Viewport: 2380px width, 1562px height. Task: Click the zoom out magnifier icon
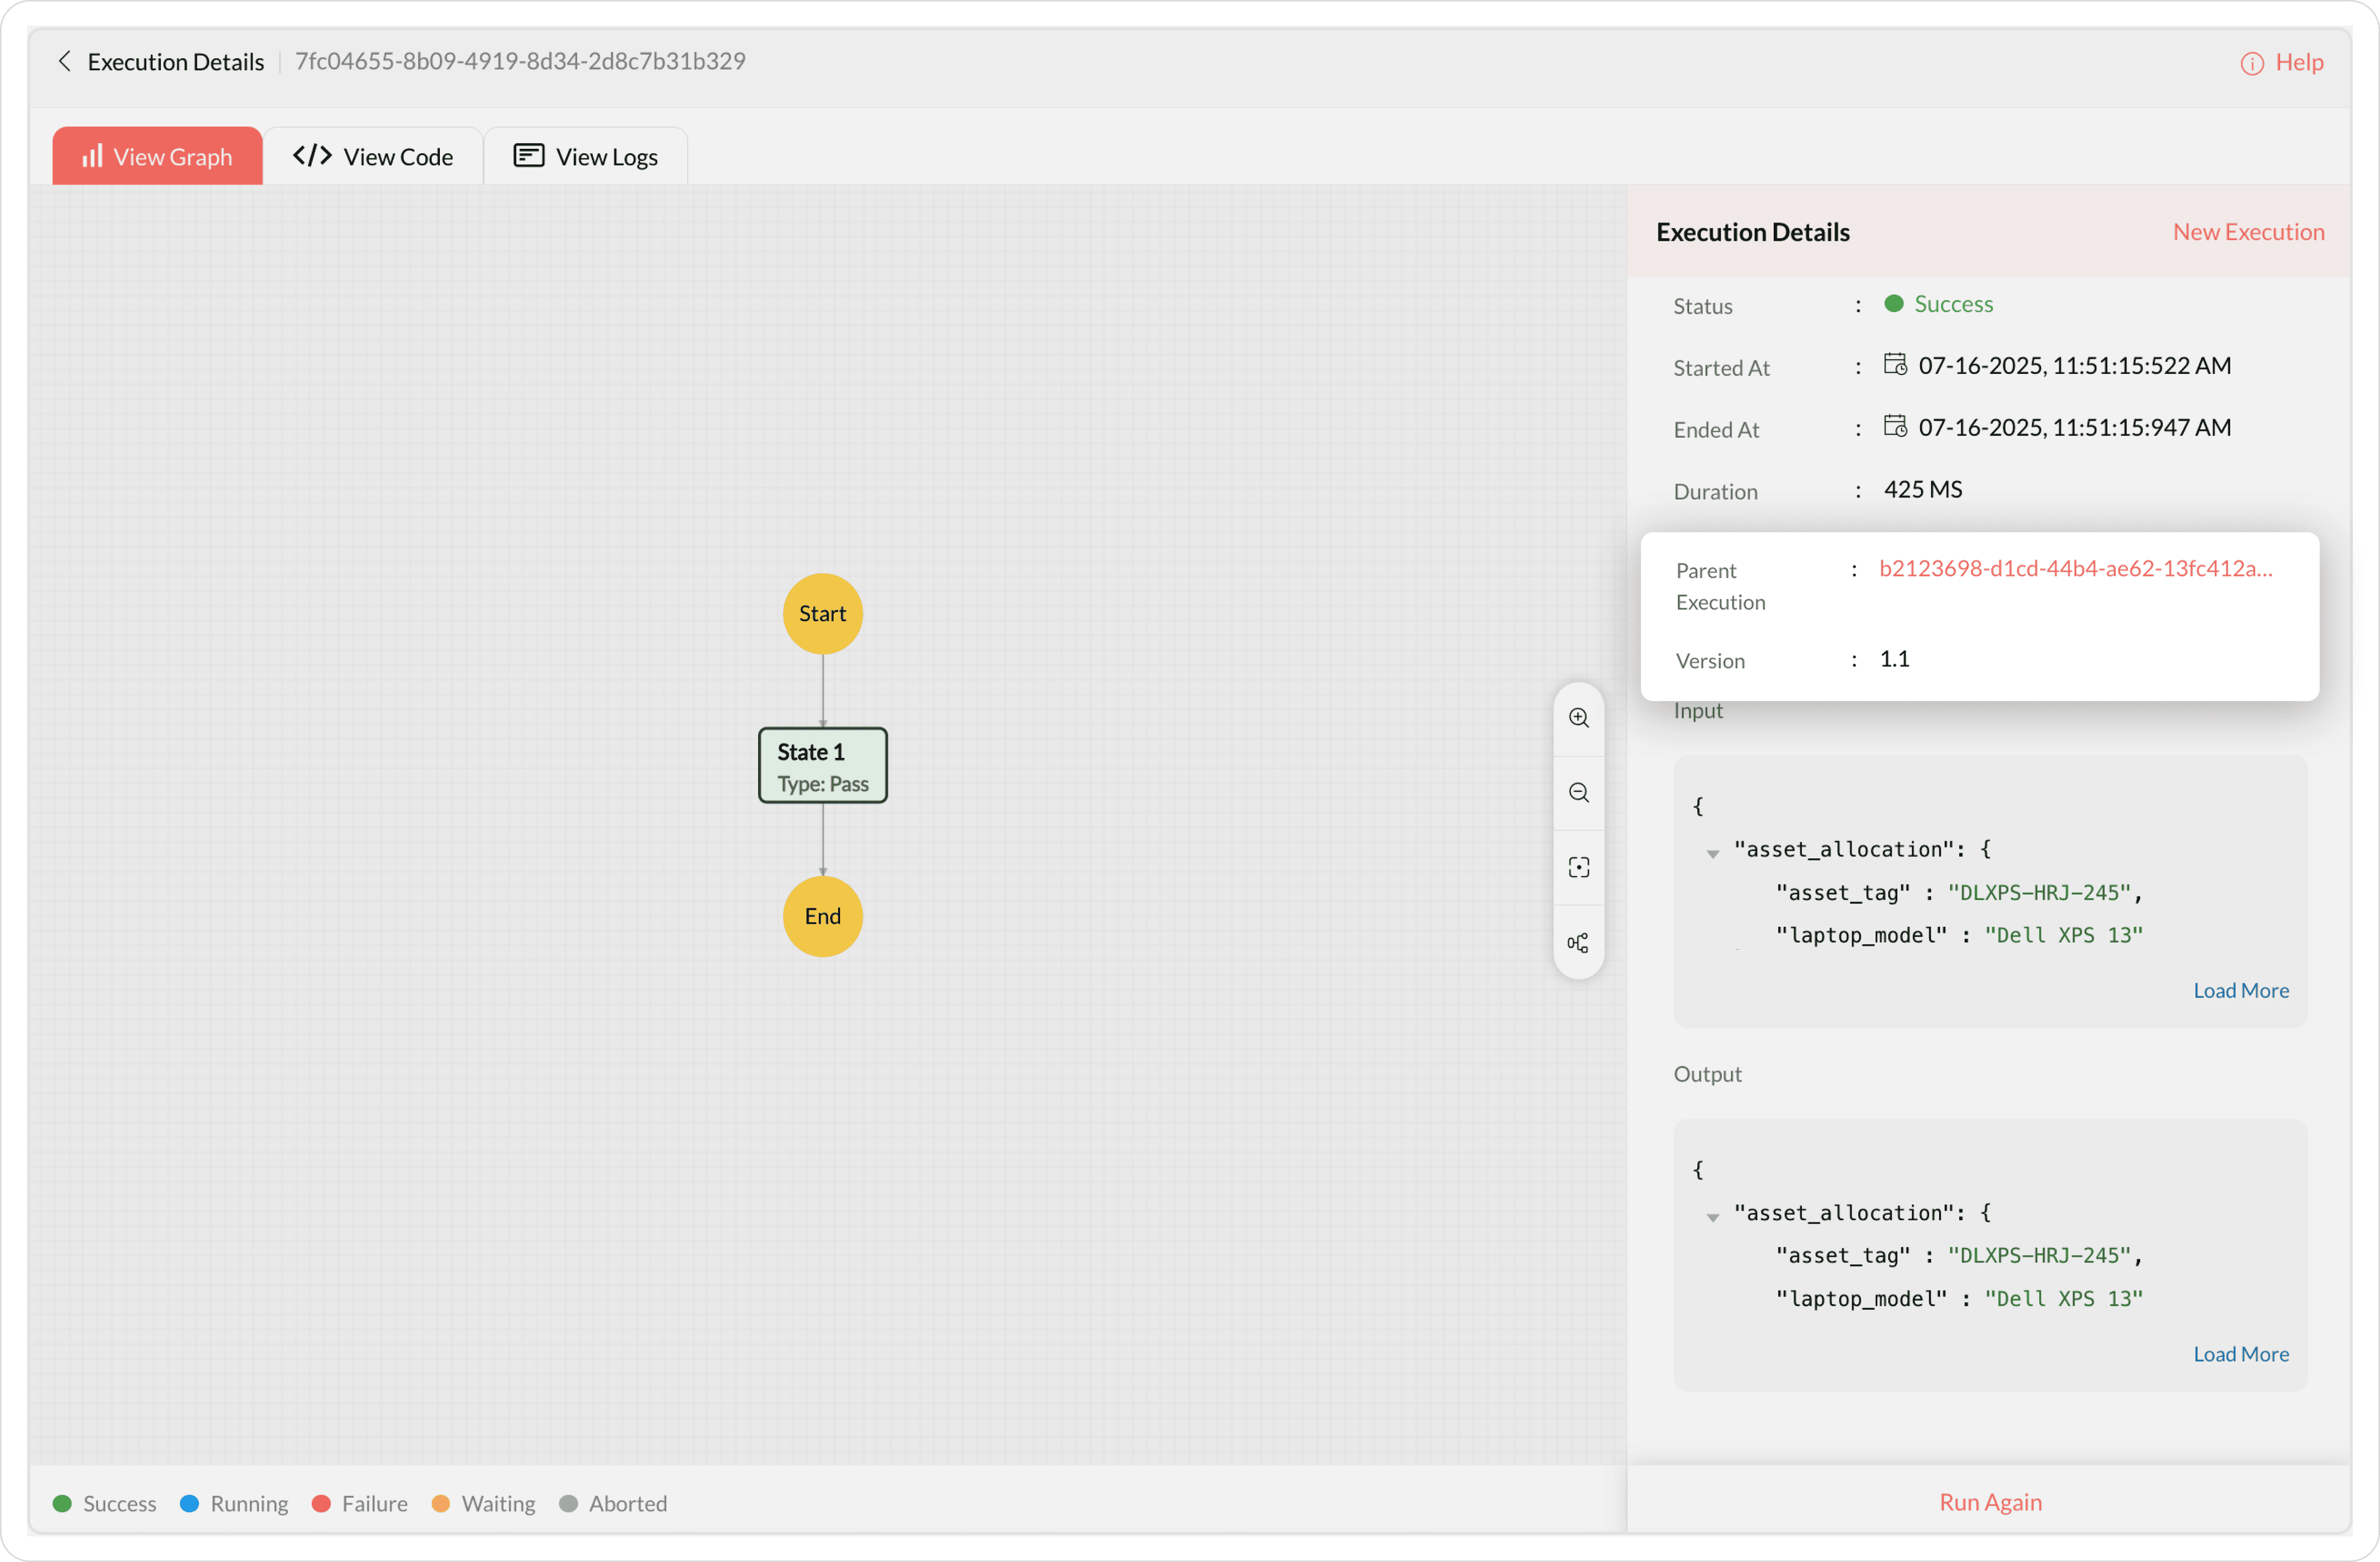coord(1578,793)
